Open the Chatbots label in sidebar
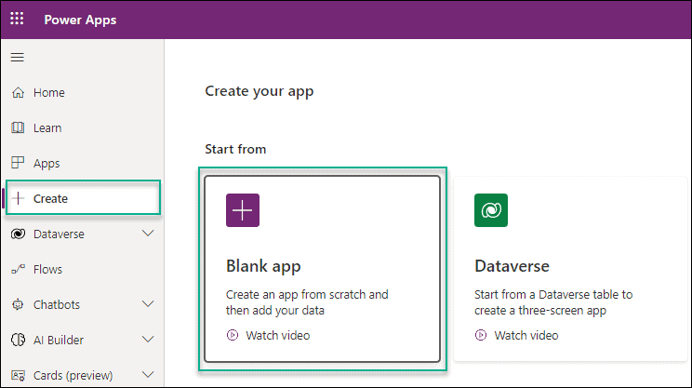Image resolution: width=692 pixels, height=388 pixels. 57,304
